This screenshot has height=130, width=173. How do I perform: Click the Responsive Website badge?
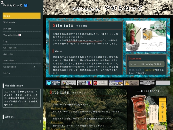[69, 83]
